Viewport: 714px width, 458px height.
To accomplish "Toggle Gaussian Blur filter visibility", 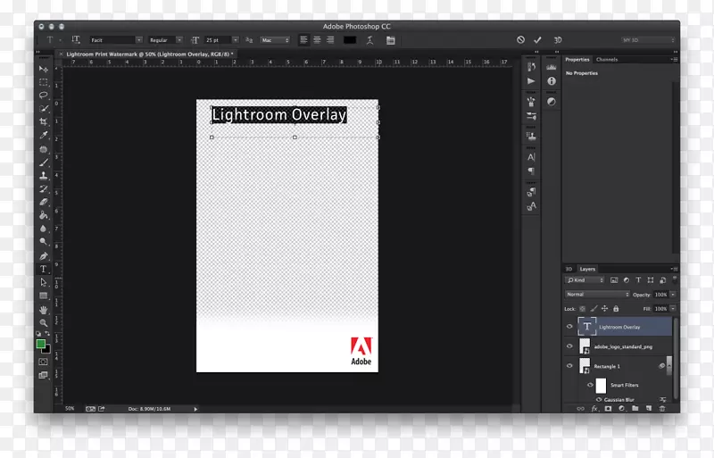I will pyautogui.click(x=599, y=400).
